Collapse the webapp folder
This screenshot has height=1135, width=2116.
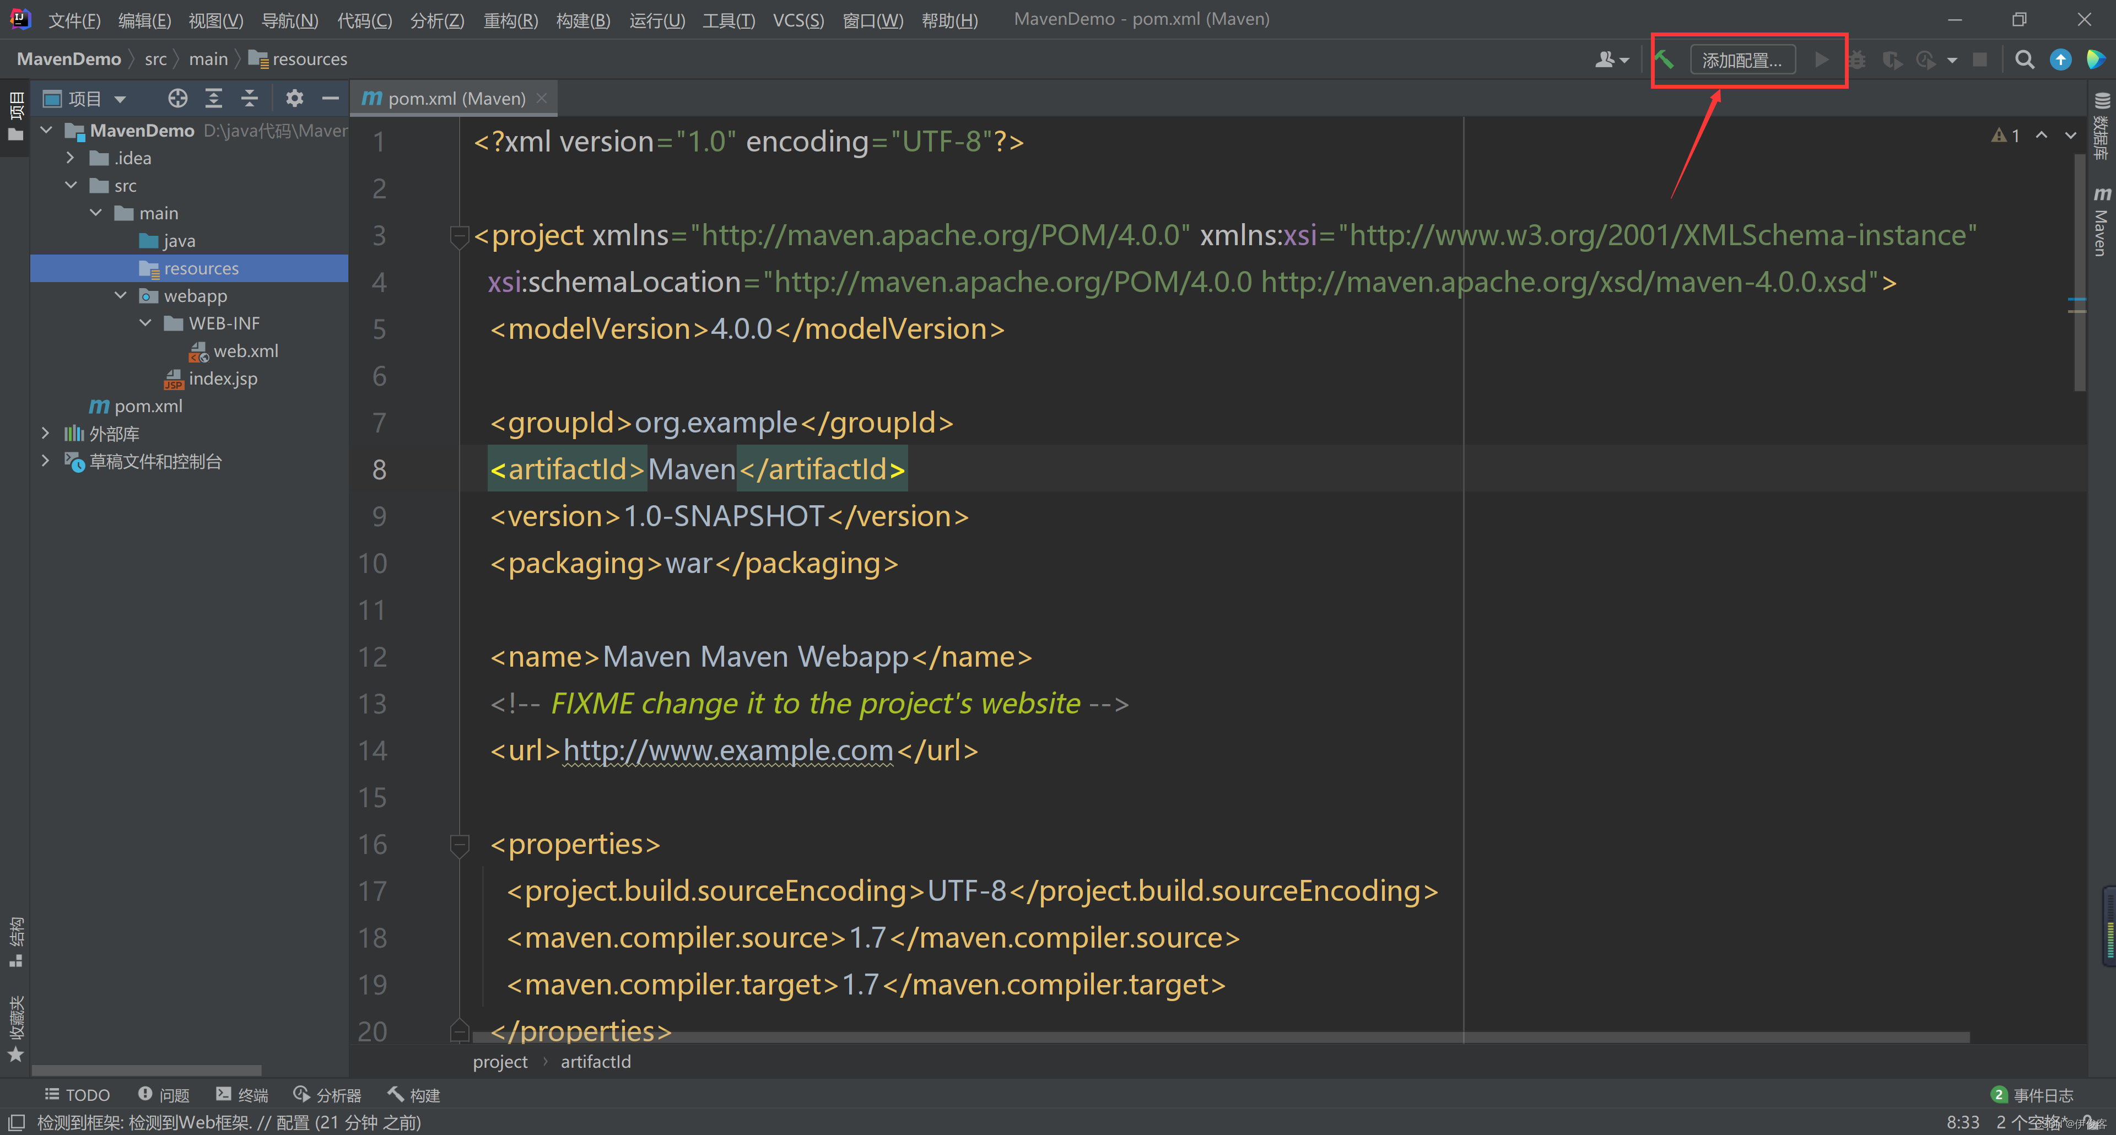tap(121, 295)
